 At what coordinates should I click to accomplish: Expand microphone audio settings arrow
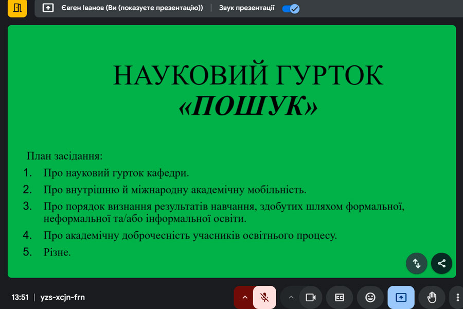pyautogui.click(x=245, y=297)
